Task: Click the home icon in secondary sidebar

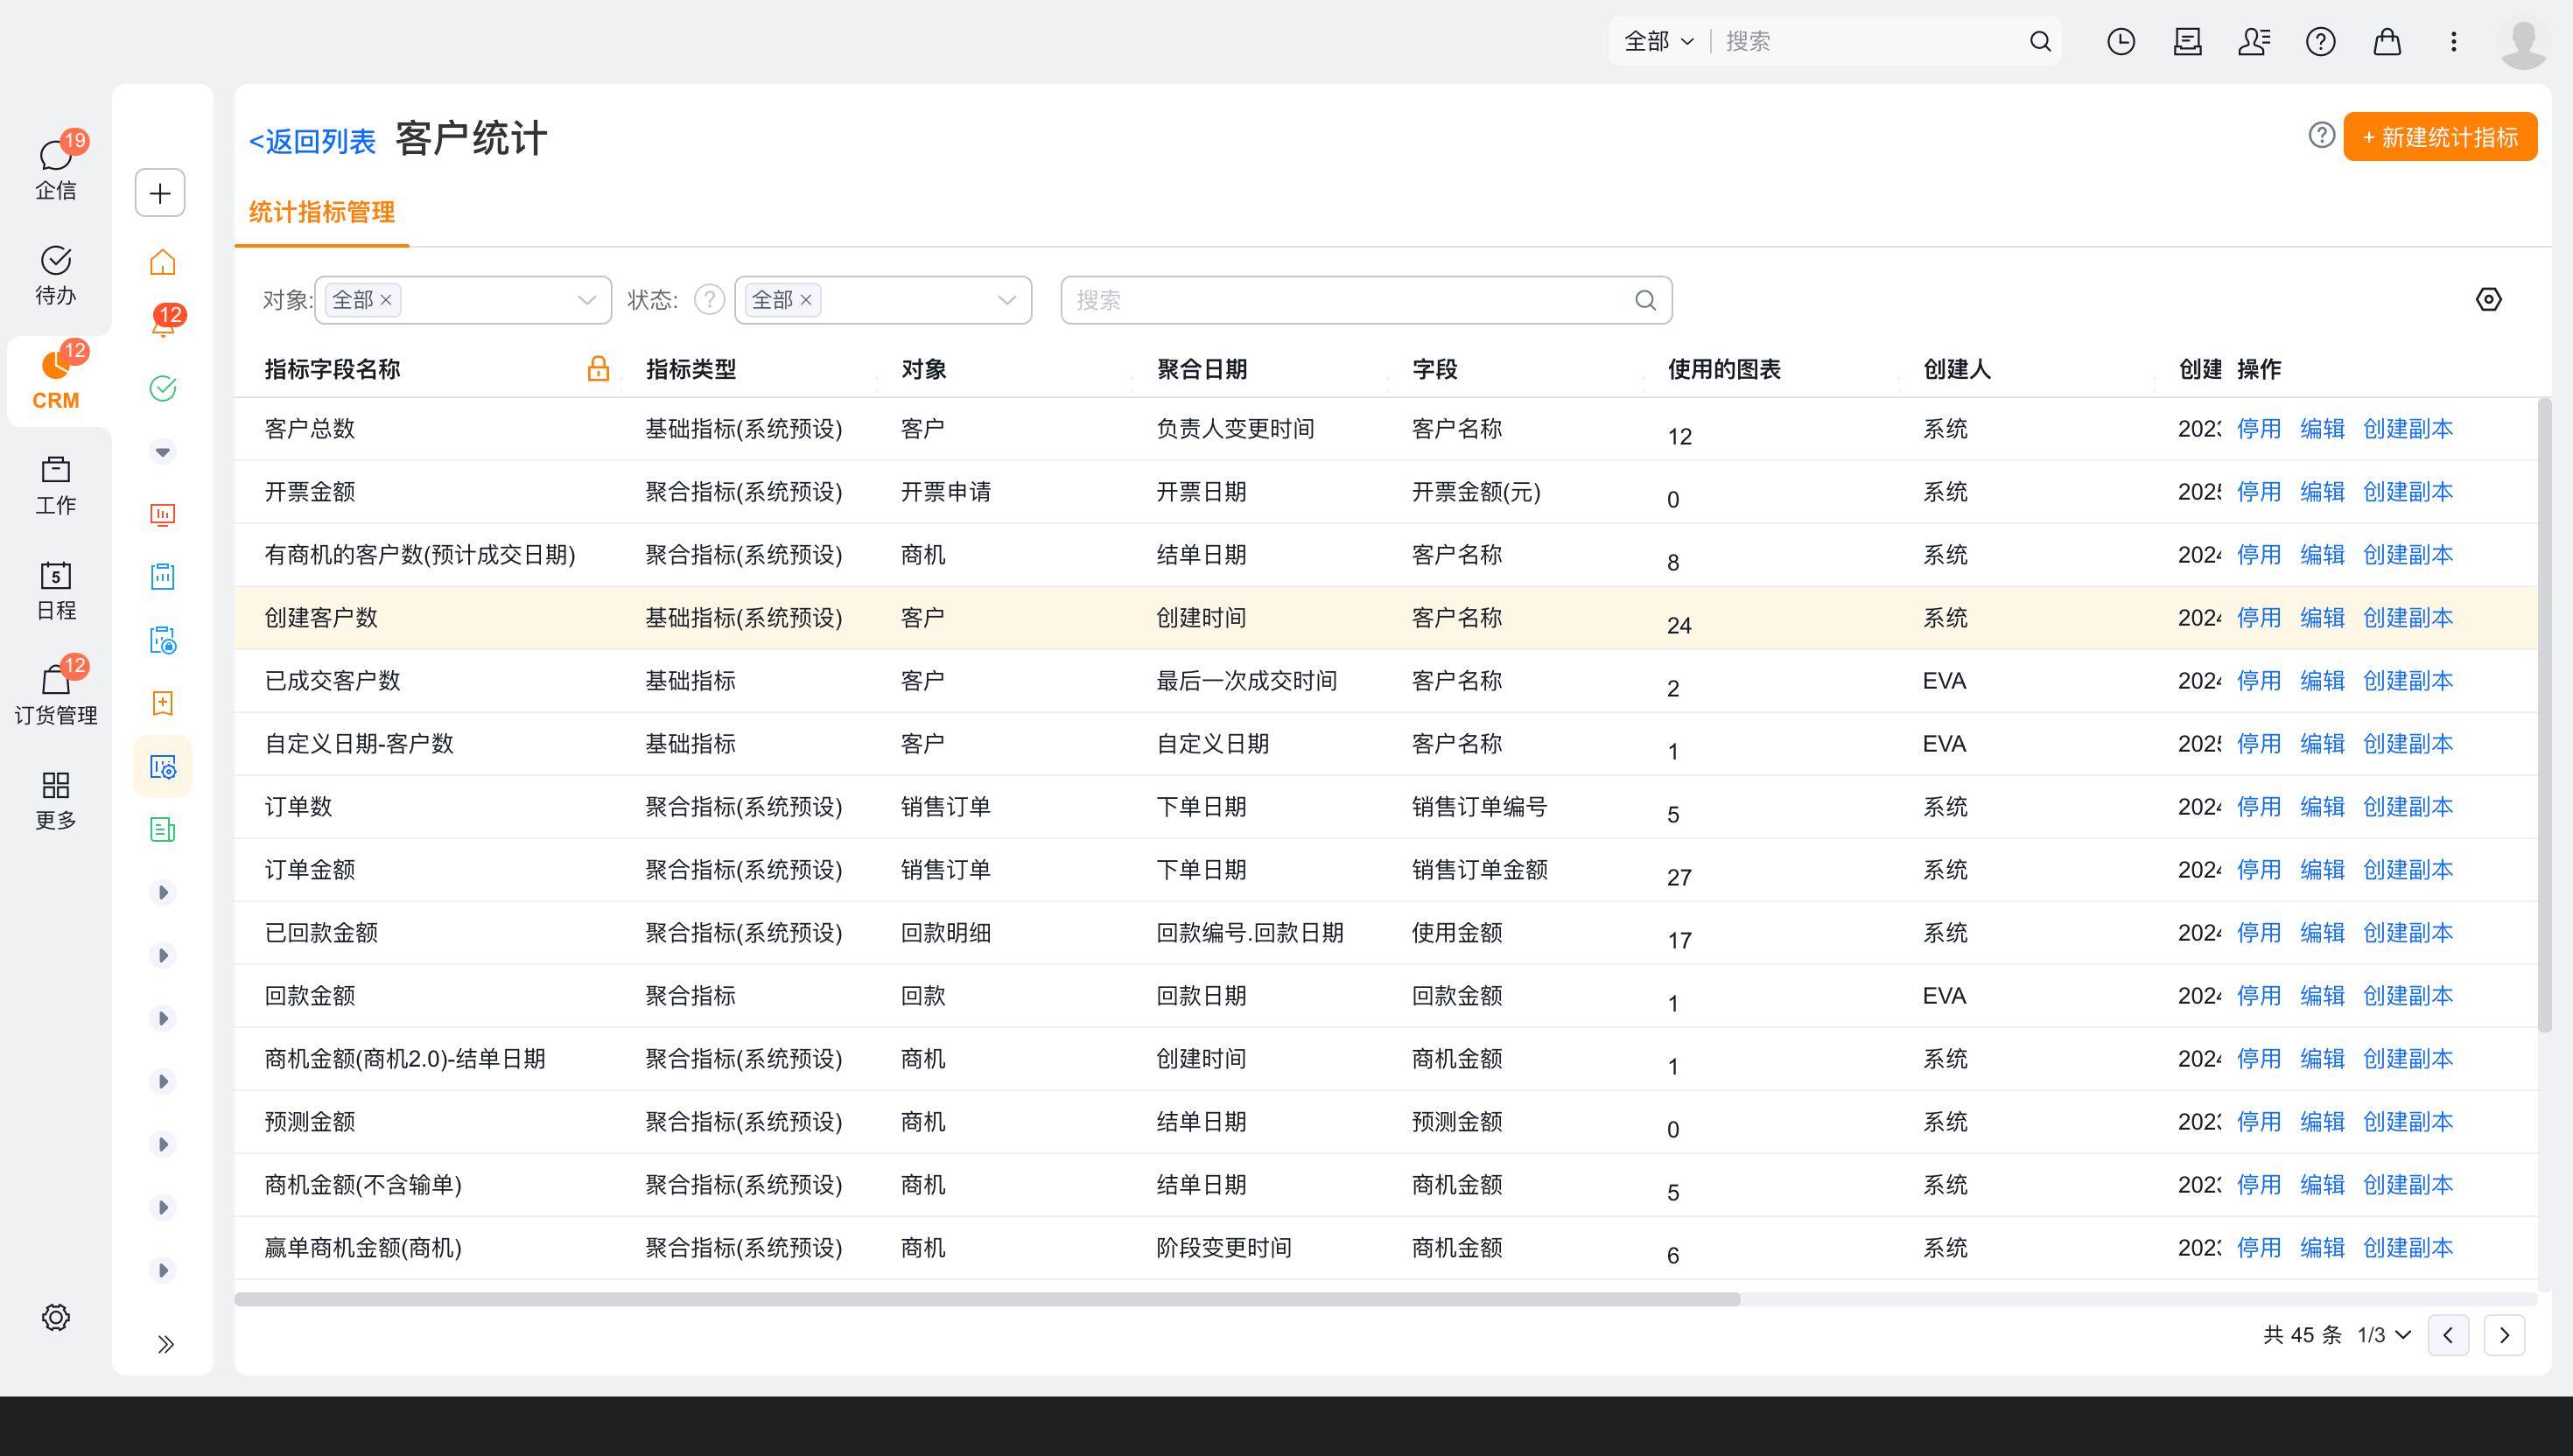Action: tap(162, 262)
